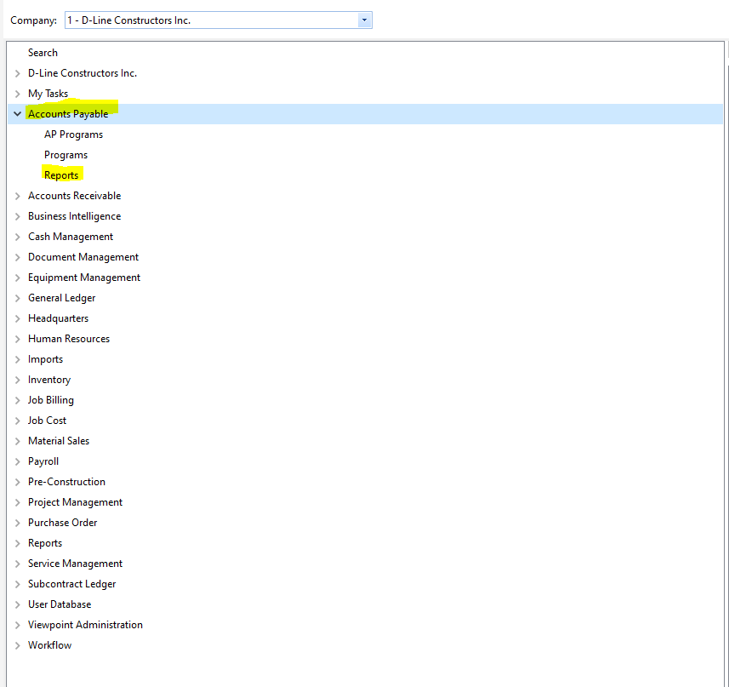Select the General Ledger label
The image size is (729, 687).
61,298
